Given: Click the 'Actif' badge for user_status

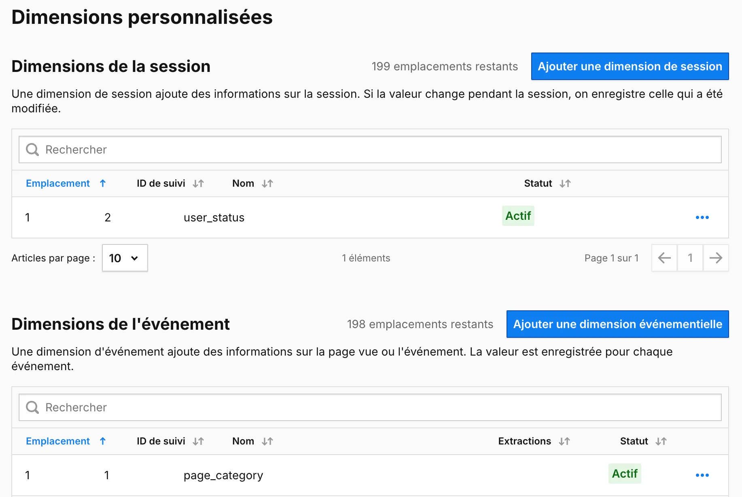Looking at the screenshot, I should tap(518, 216).
